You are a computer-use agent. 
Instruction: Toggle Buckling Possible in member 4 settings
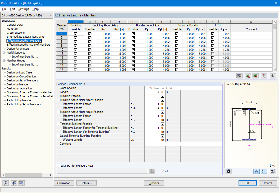coord(163,96)
